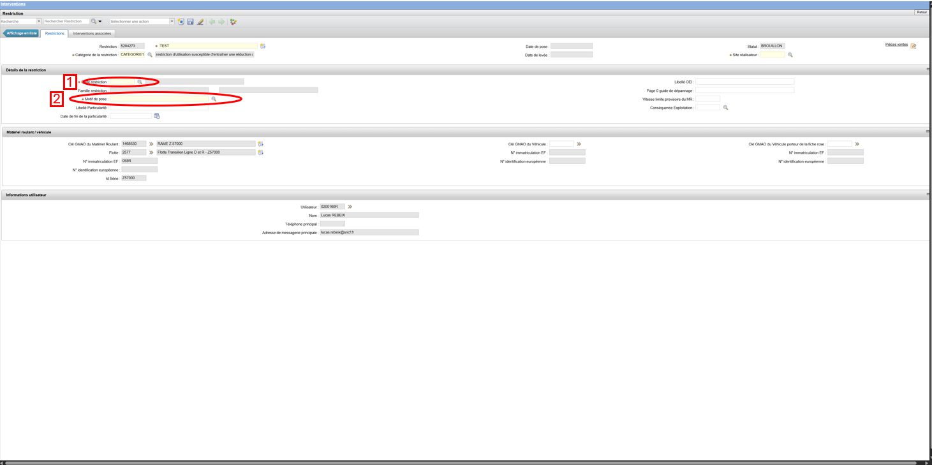Click the Retour button

[x=922, y=12]
